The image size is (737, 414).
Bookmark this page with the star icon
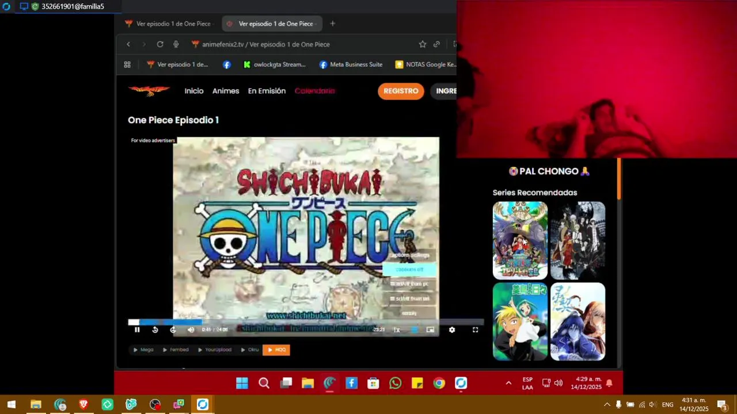pyautogui.click(x=423, y=44)
